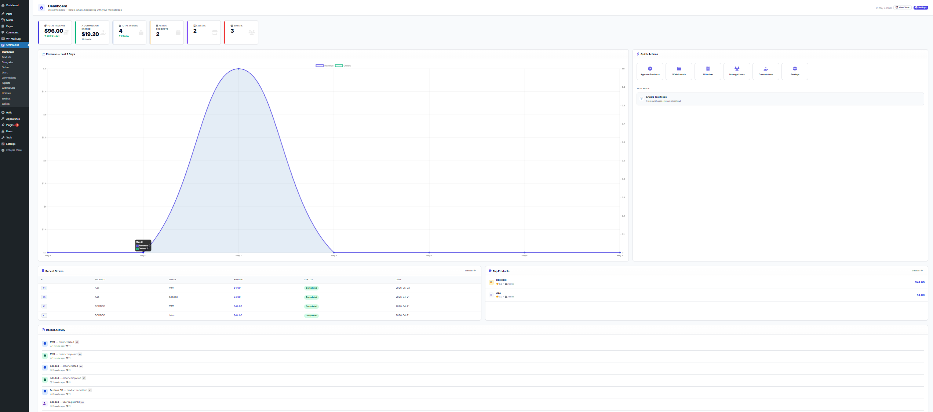Click the Commissions hand-dollar icon in Quick Actions
The image size is (933, 412).
click(766, 69)
